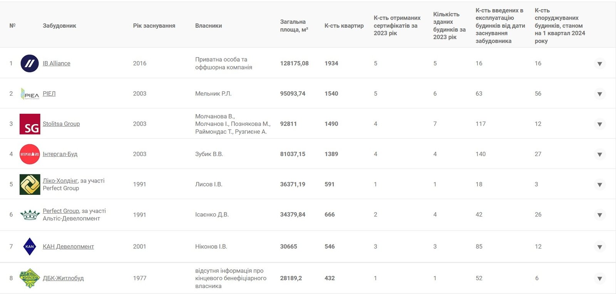Image resolution: width=616 pixels, height=294 pixels.
Task: Click the Perfect Group crown logo
Action: pyautogui.click(x=30, y=214)
